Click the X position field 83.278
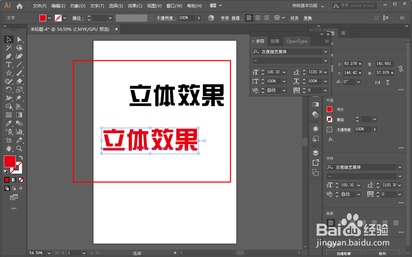Screen dimensions: 412x257 [x=353, y=64]
